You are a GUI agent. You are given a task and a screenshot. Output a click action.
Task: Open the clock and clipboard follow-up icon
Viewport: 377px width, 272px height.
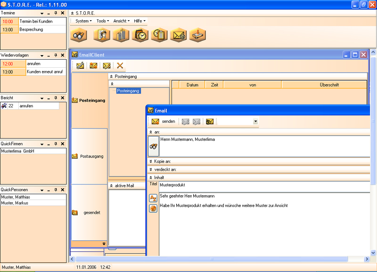click(159, 35)
